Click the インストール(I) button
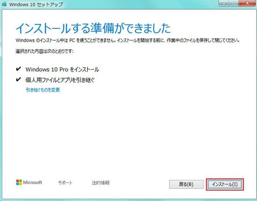Screen dimensions: 257x201 point(225,184)
